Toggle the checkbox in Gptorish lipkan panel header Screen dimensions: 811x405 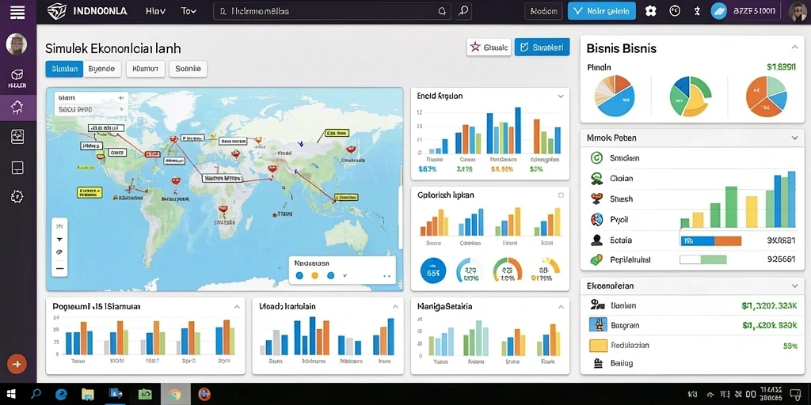pos(561,195)
